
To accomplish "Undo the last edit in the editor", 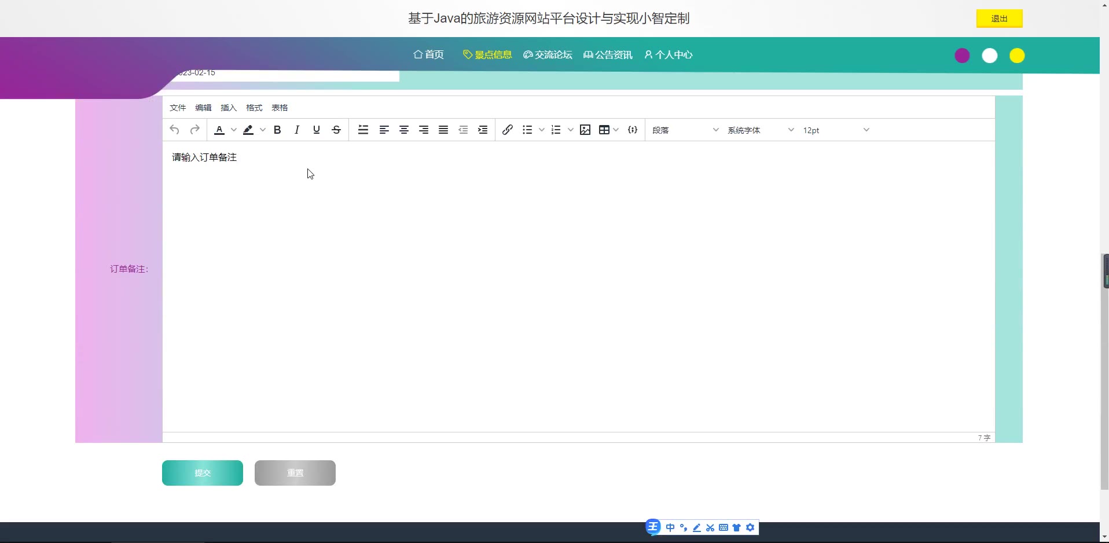I will tap(174, 130).
